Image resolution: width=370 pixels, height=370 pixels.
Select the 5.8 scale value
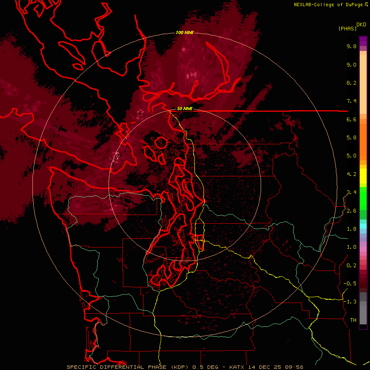pyautogui.click(x=351, y=138)
